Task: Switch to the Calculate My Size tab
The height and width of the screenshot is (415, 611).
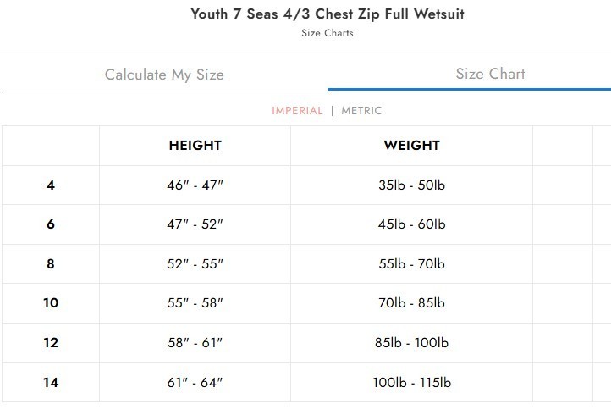Action: pyautogui.click(x=164, y=75)
